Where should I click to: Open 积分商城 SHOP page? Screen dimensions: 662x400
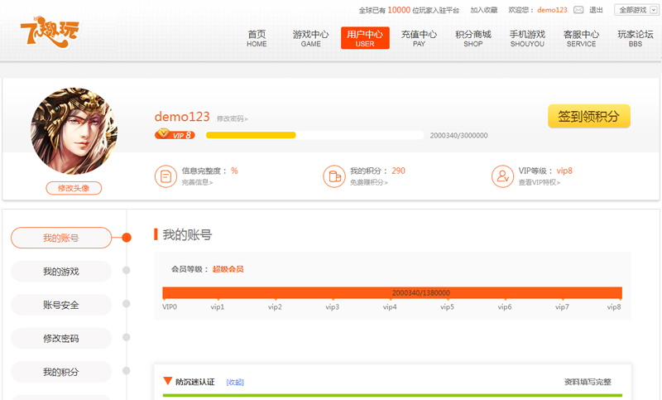[x=473, y=38]
